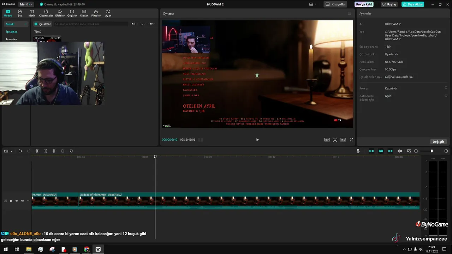The image size is (452, 254).
Task: Open Kısayollar shortcuts
Action: 335,4
